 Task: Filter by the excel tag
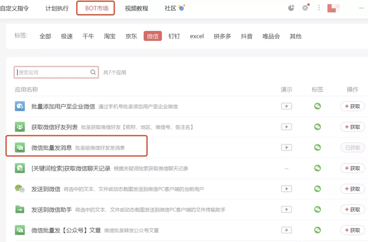tap(197, 36)
